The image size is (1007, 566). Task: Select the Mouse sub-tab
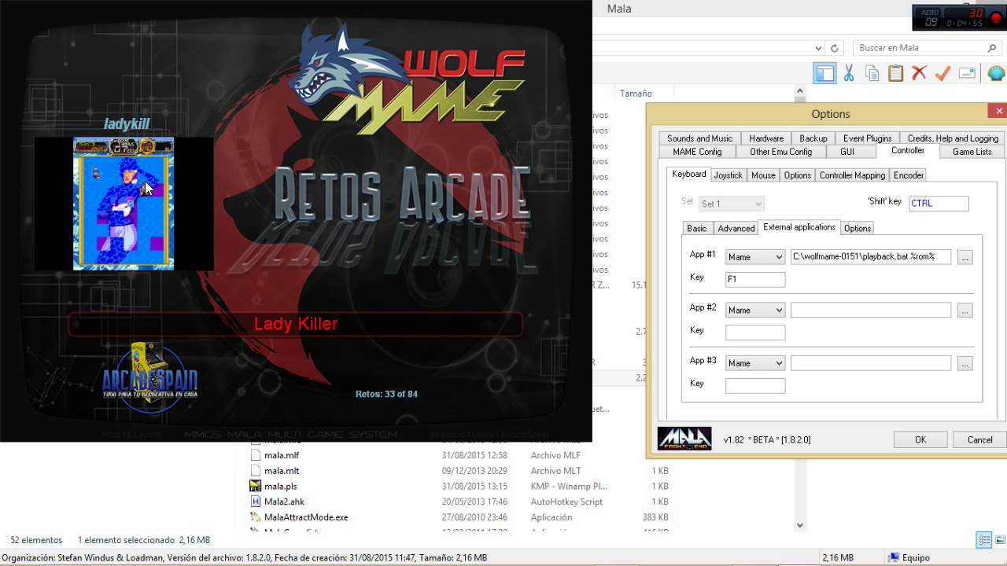click(763, 175)
